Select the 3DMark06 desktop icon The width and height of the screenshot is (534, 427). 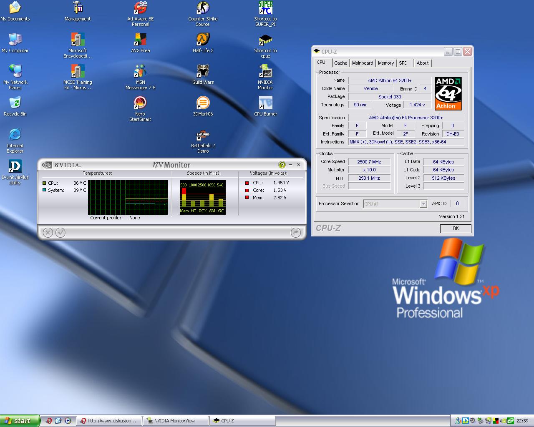(x=203, y=106)
